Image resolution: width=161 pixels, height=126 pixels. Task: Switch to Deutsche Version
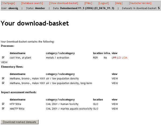click(x=140, y=3)
